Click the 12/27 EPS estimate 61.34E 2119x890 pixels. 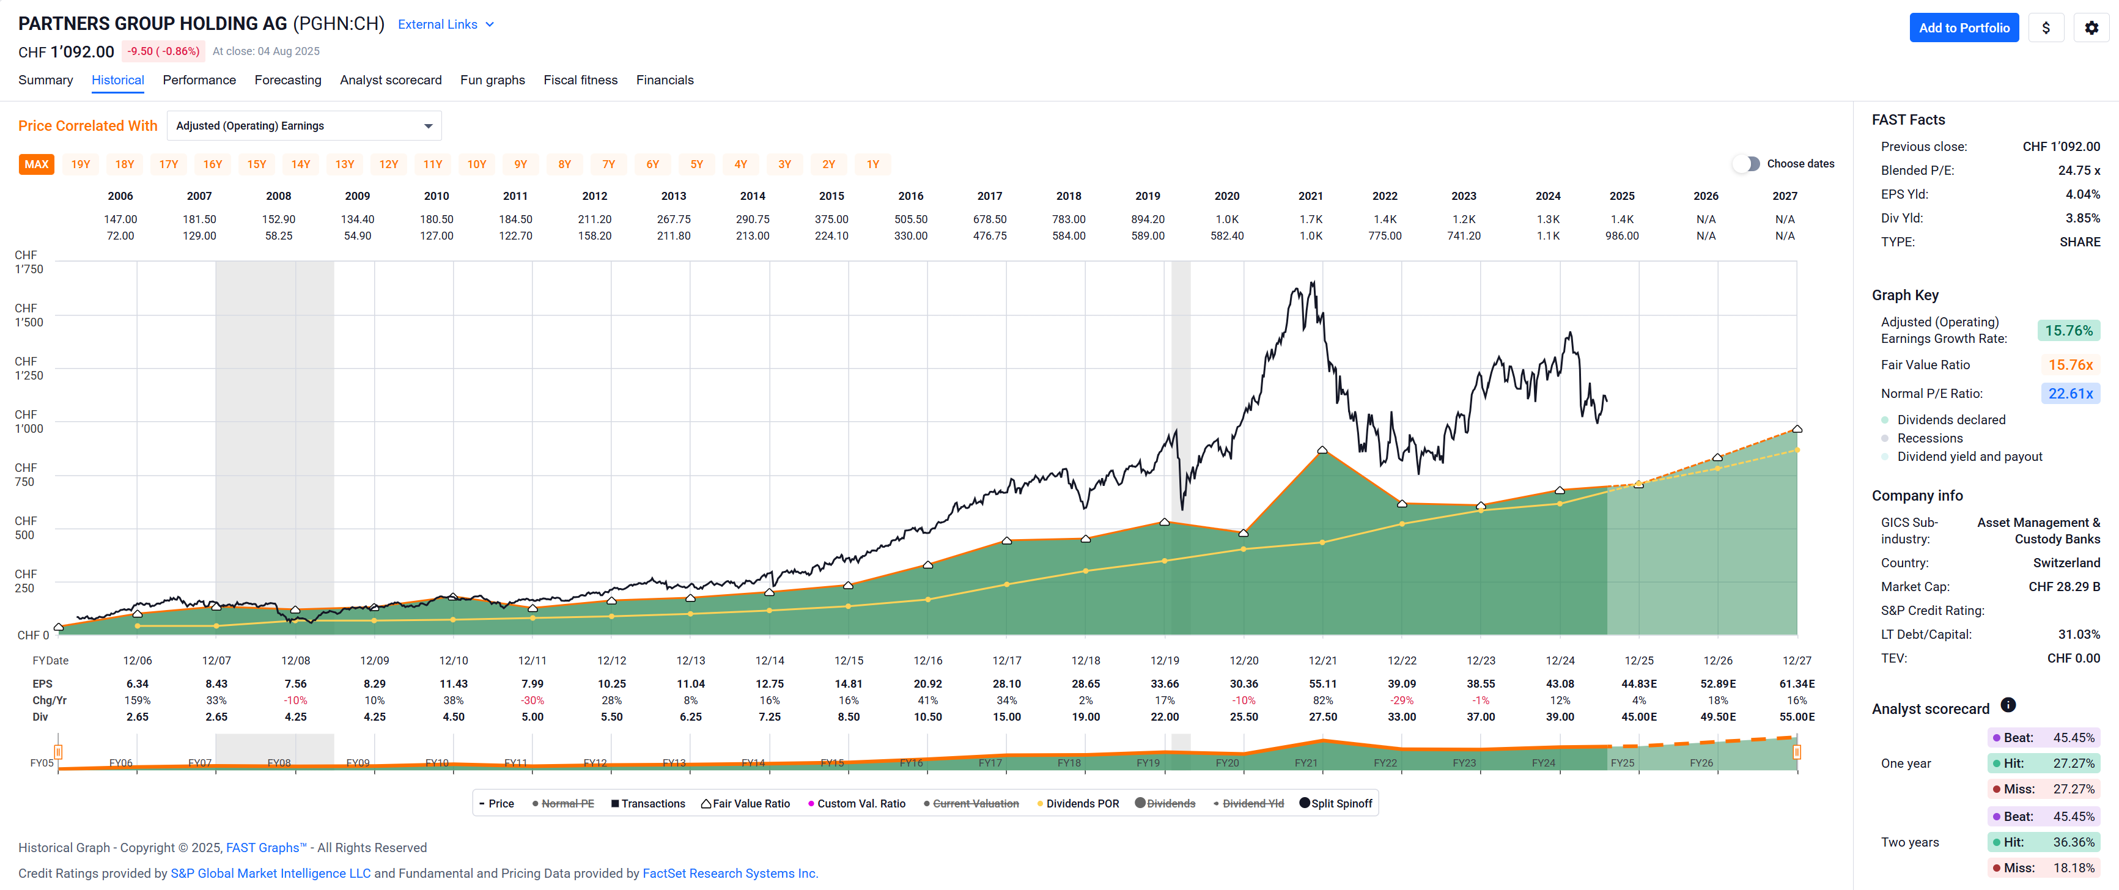1797,683
